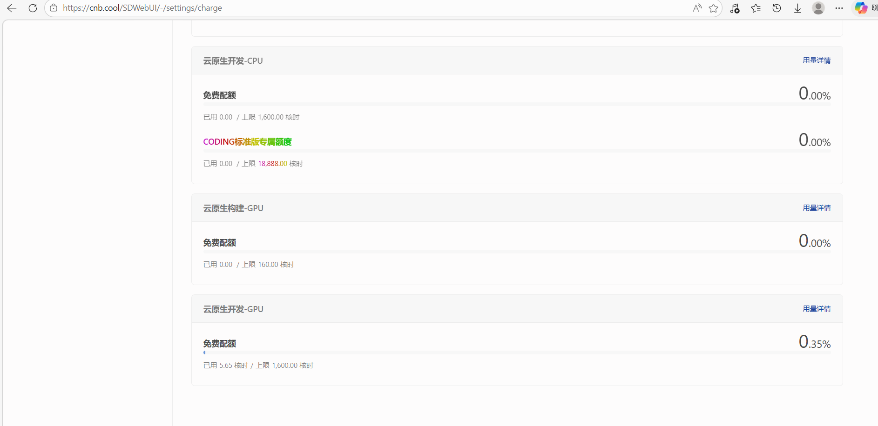Open the browser three-dot settings menu

(x=839, y=8)
